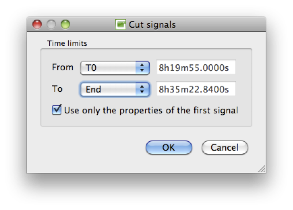Click the stepper arrows on the From popup
The image size is (293, 210).
(142, 68)
